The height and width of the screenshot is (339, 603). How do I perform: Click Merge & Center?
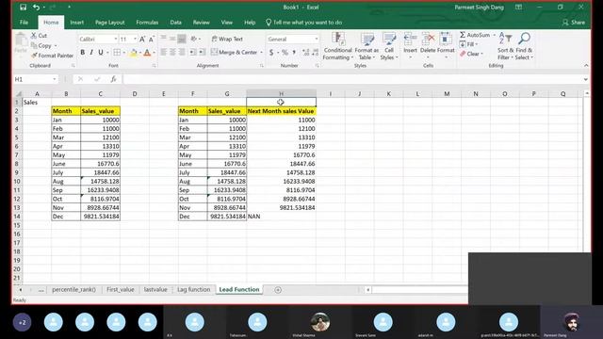pyautogui.click(x=235, y=52)
